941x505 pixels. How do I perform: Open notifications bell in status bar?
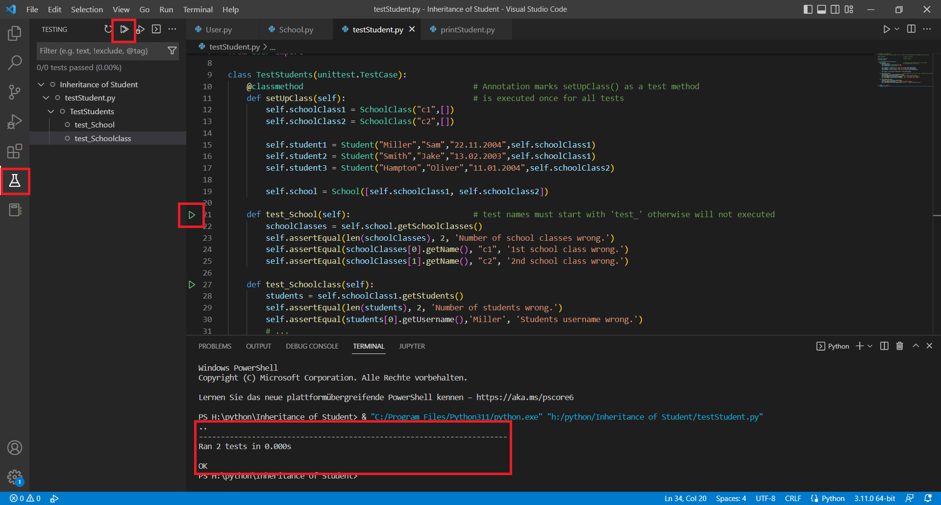928,498
